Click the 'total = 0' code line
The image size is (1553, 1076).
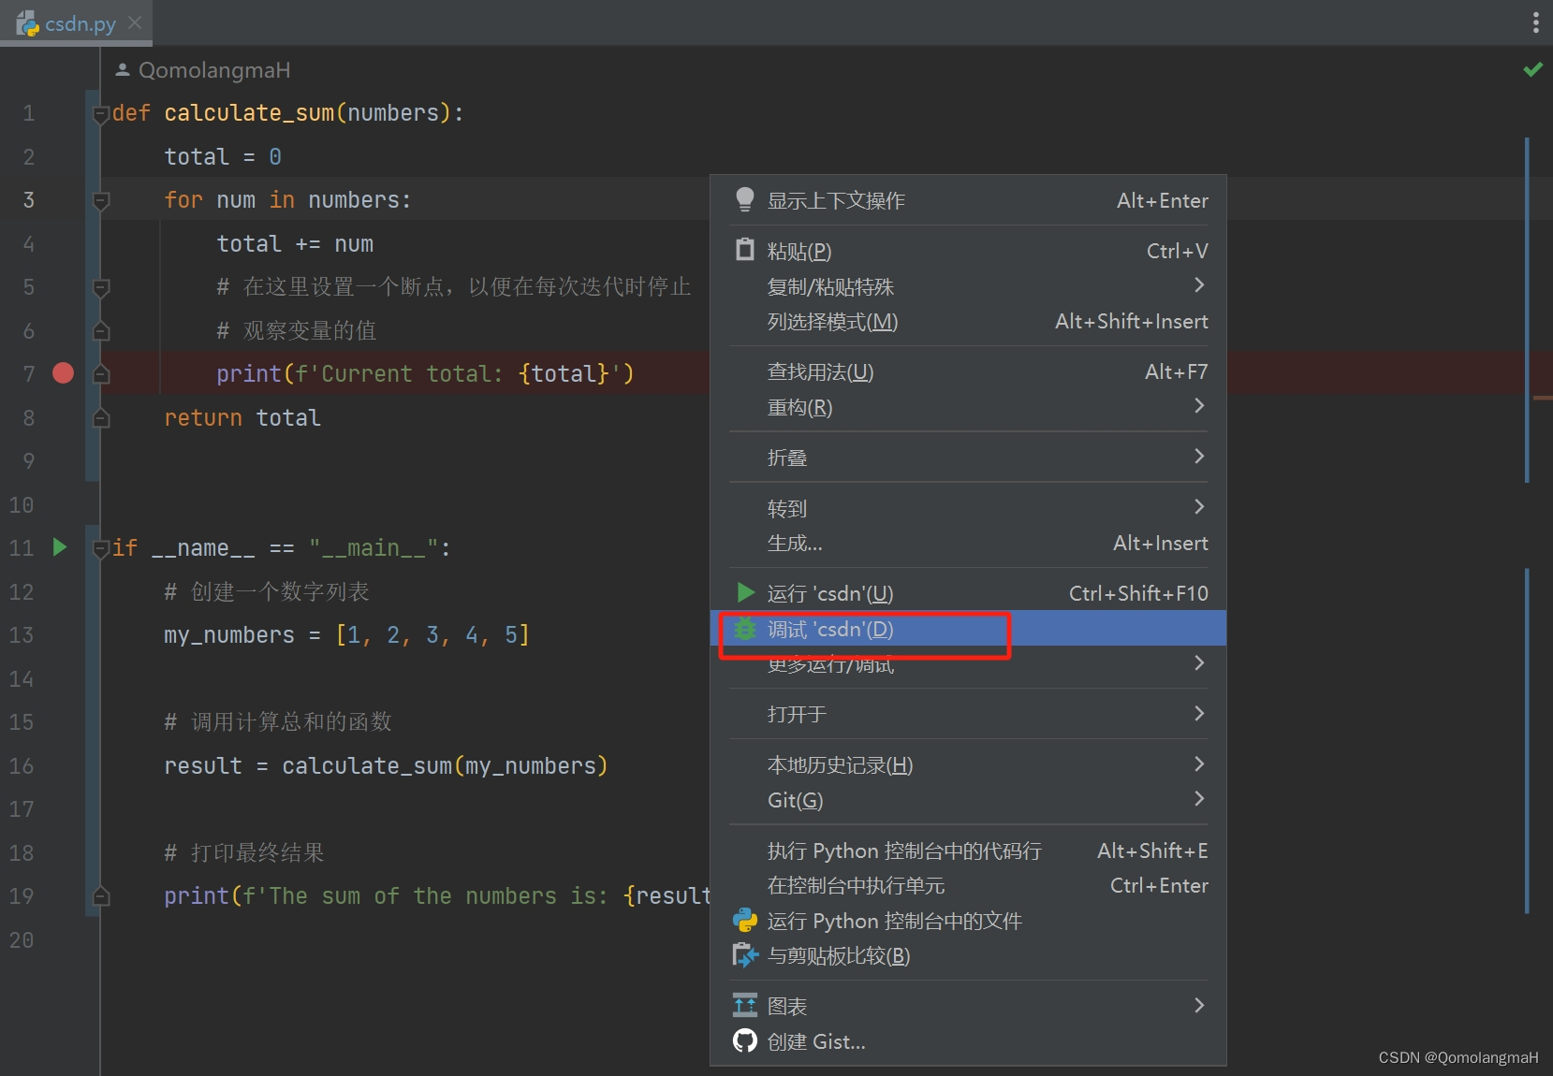[223, 157]
